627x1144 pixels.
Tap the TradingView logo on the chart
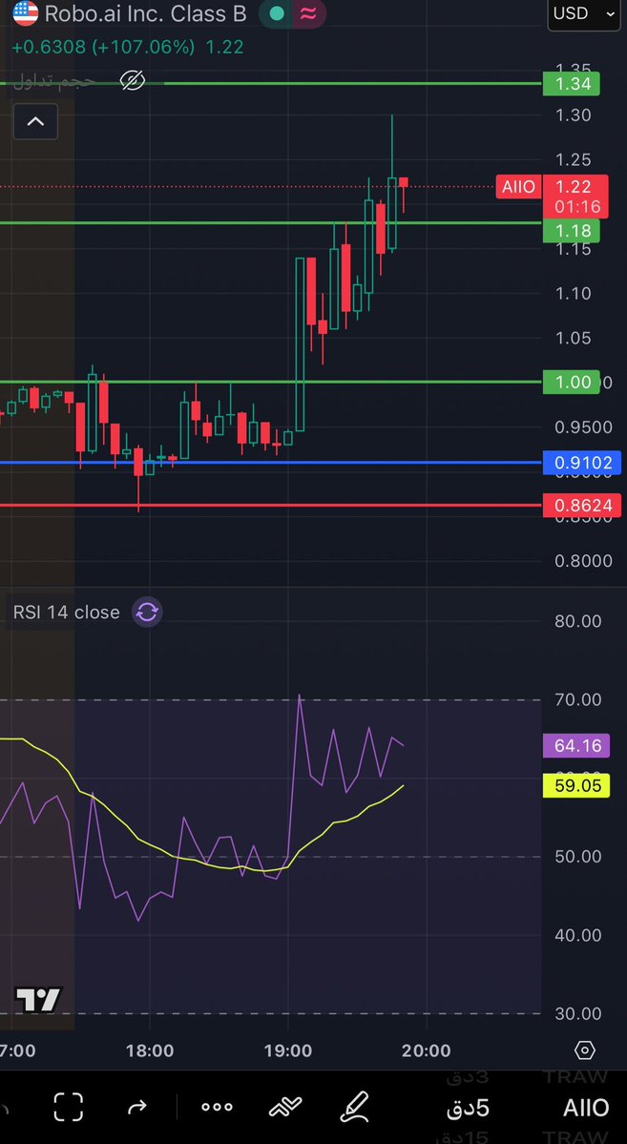coord(39,1000)
